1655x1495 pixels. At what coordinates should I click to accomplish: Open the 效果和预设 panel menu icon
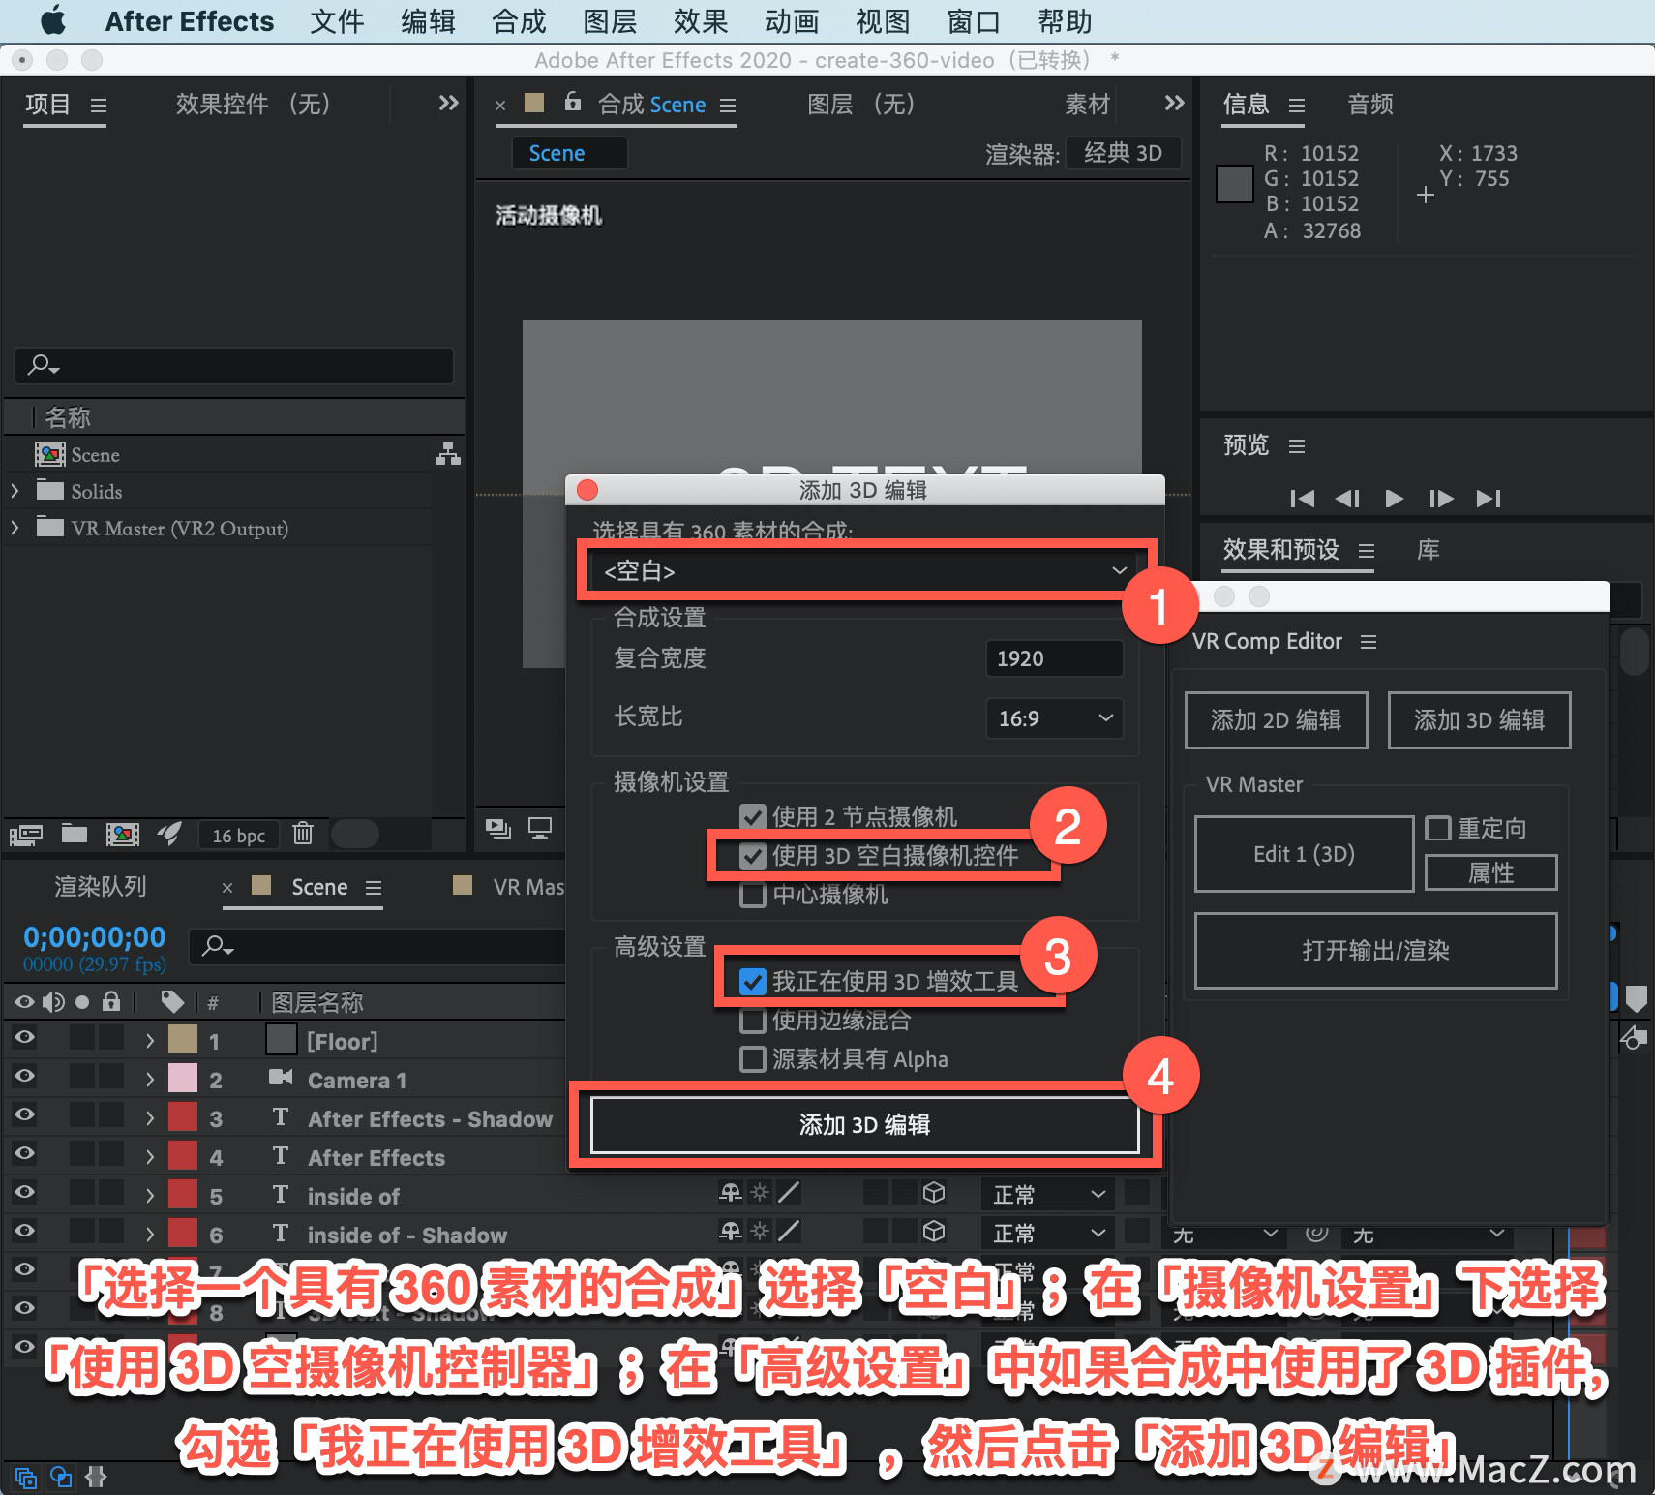pos(1367,551)
